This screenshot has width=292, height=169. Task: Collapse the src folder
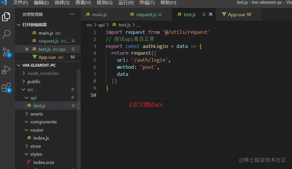46,89
